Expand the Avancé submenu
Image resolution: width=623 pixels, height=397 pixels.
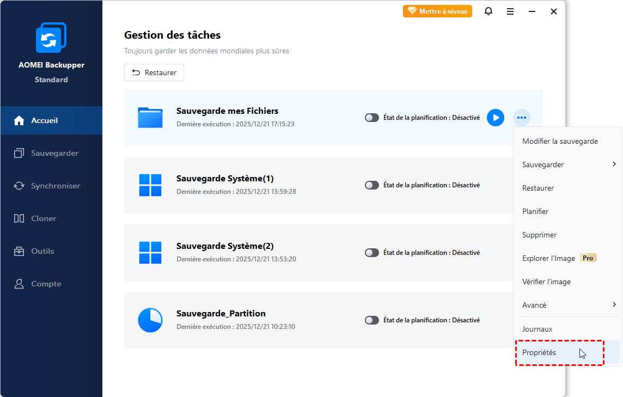coord(614,305)
